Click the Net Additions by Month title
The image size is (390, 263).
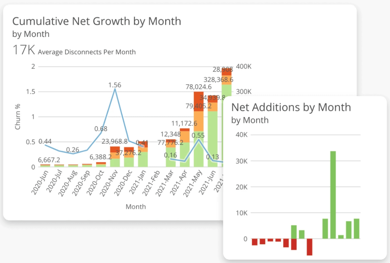291,107
